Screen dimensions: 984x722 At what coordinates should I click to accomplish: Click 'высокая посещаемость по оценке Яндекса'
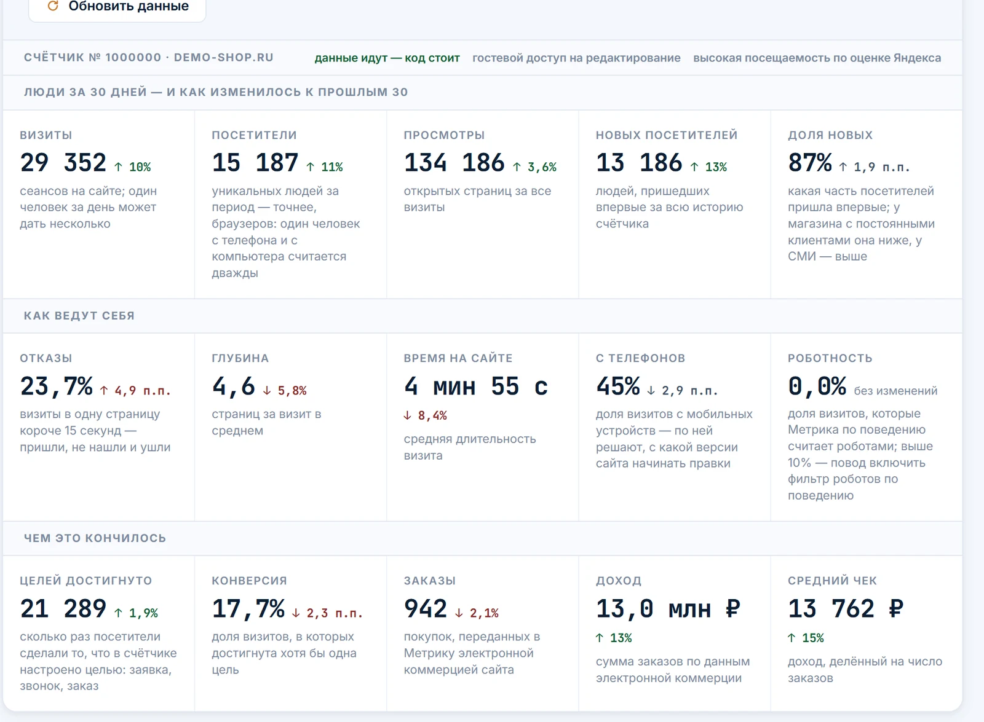(817, 58)
